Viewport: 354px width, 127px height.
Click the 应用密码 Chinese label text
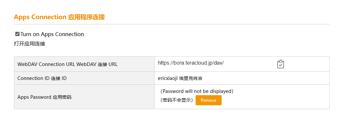point(62,97)
